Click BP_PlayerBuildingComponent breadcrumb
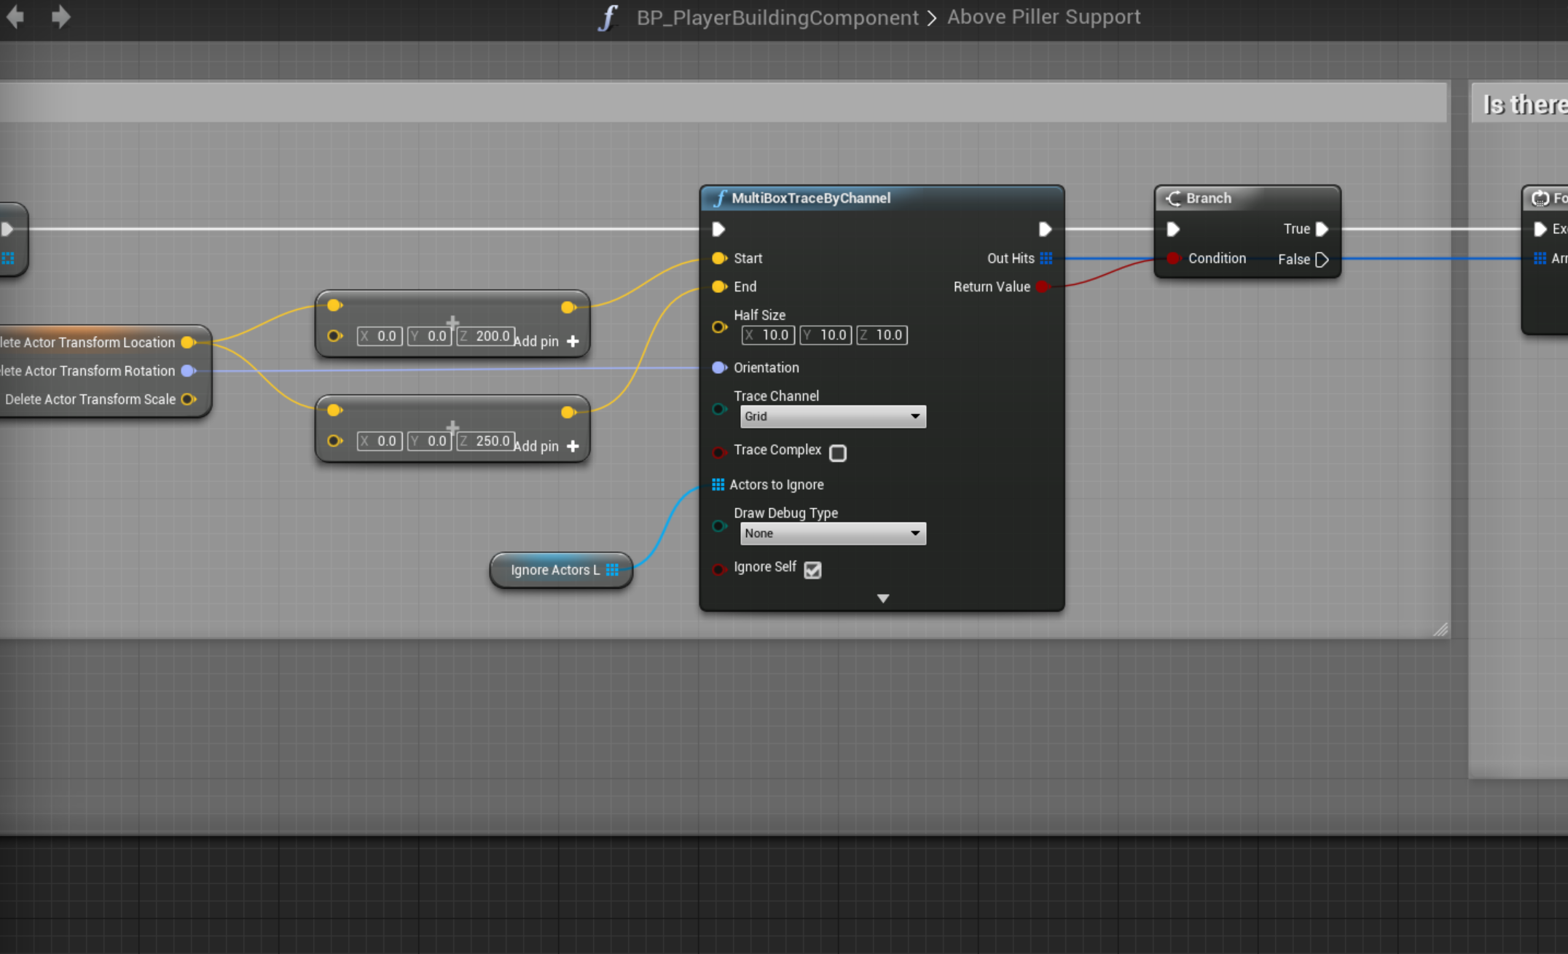 (x=777, y=17)
